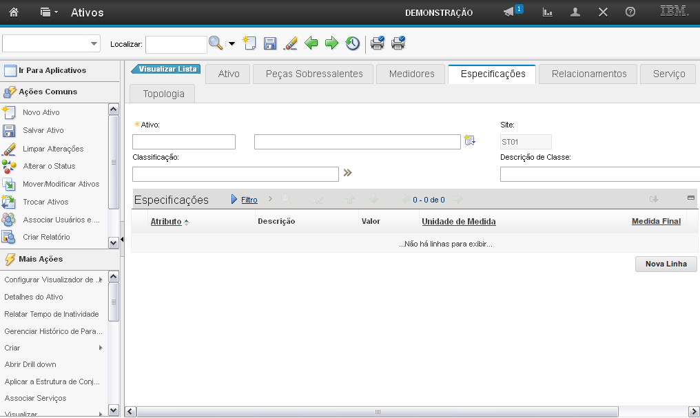
Task: Click the horizontal scrollbar at bottom
Action: coord(378,412)
